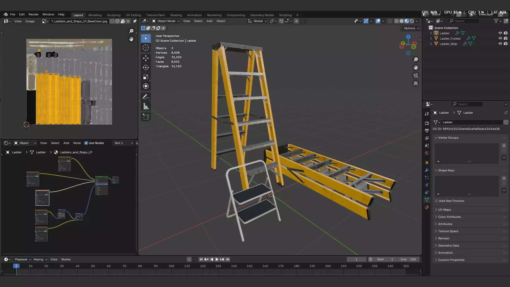The height and width of the screenshot is (287, 510).
Task: Activate the Annotate pencil tool
Action: pyautogui.click(x=146, y=97)
